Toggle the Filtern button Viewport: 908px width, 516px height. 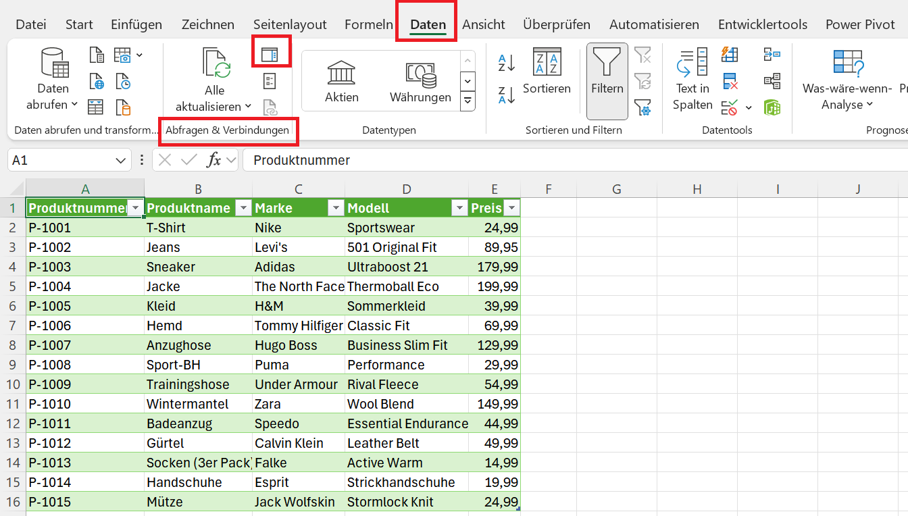tap(607, 81)
